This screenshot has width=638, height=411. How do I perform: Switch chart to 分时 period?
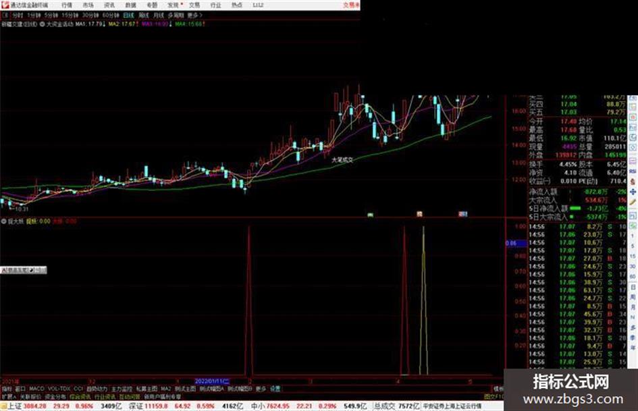(17, 15)
